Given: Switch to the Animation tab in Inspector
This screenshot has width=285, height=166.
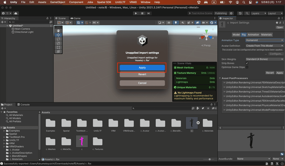Looking at the screenshot, I should 253,35.
